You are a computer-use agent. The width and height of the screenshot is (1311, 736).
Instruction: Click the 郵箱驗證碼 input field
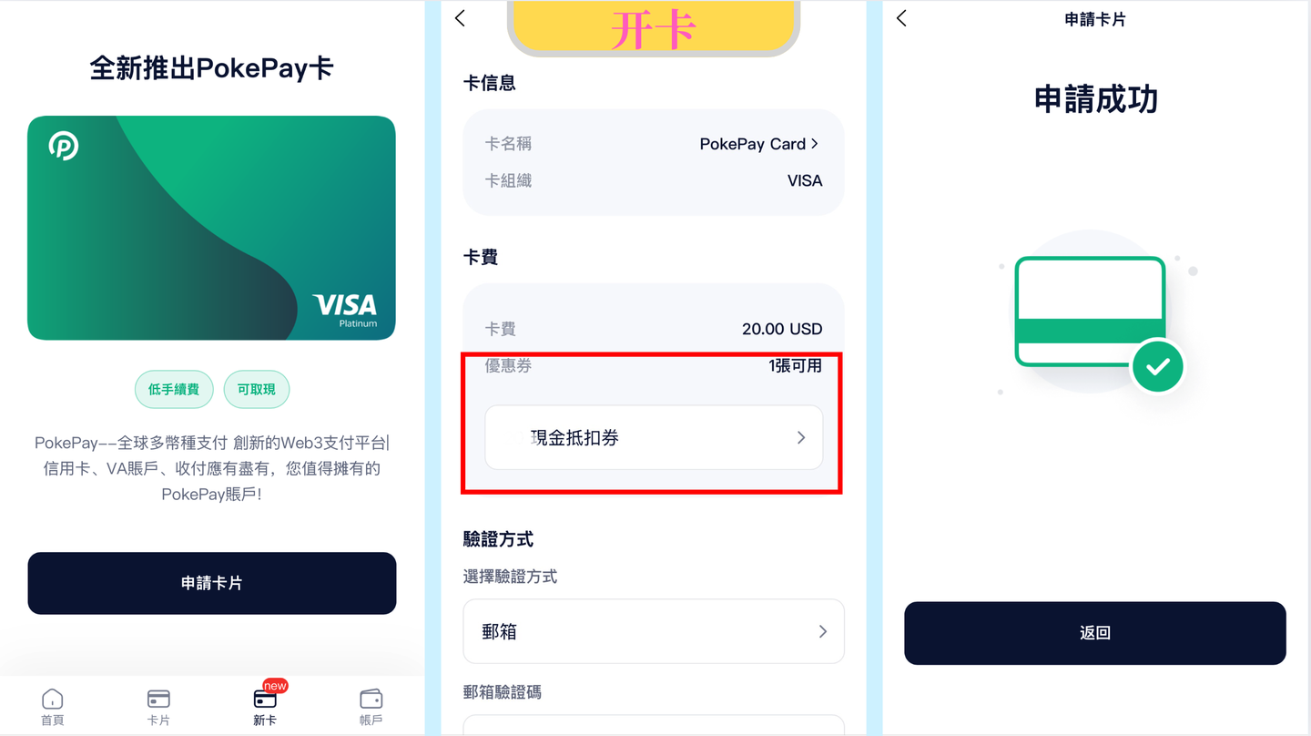tap(654, 725)
